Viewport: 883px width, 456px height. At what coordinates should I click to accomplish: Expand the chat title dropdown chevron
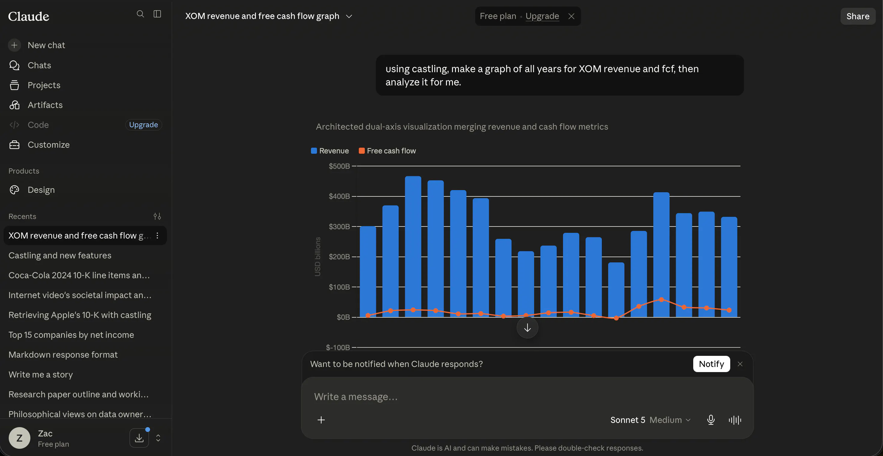[x=349, y=17]
